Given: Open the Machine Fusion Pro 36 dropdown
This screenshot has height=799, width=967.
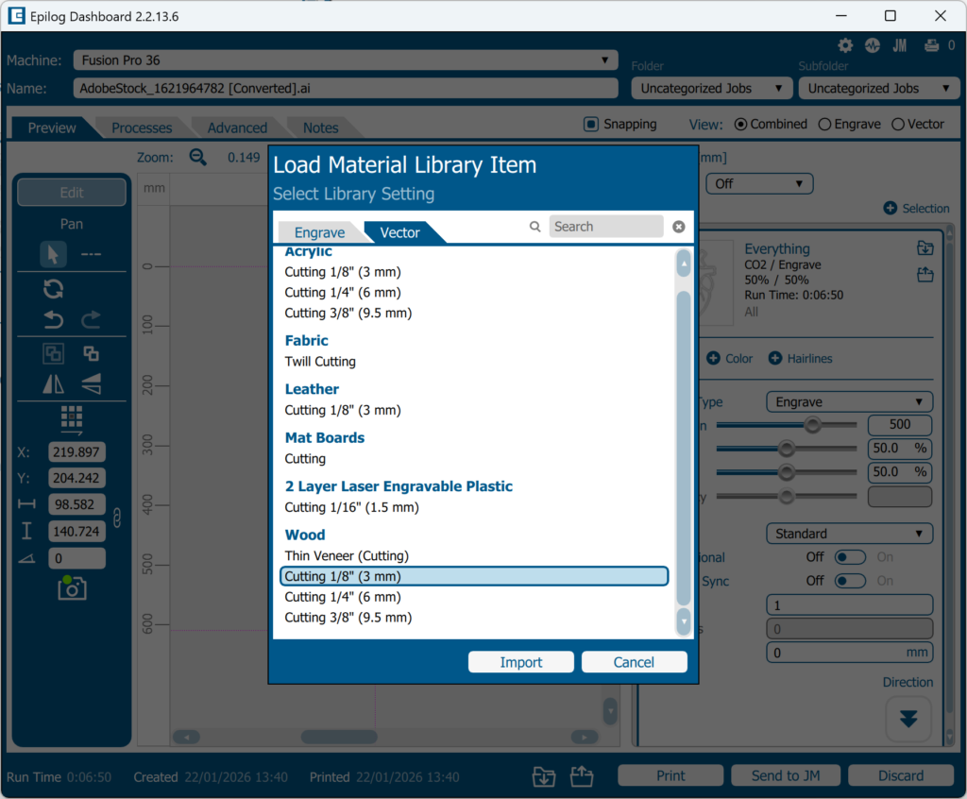Looking at the screenshot, I should [346, 59].
